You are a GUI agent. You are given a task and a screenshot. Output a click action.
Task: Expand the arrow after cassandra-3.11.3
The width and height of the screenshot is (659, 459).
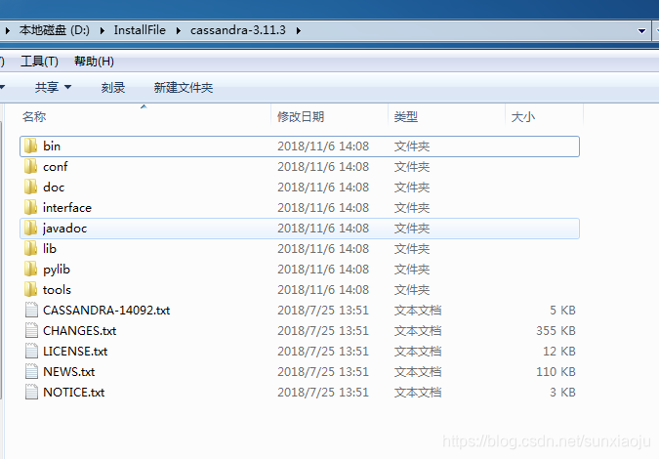point(299,30)
